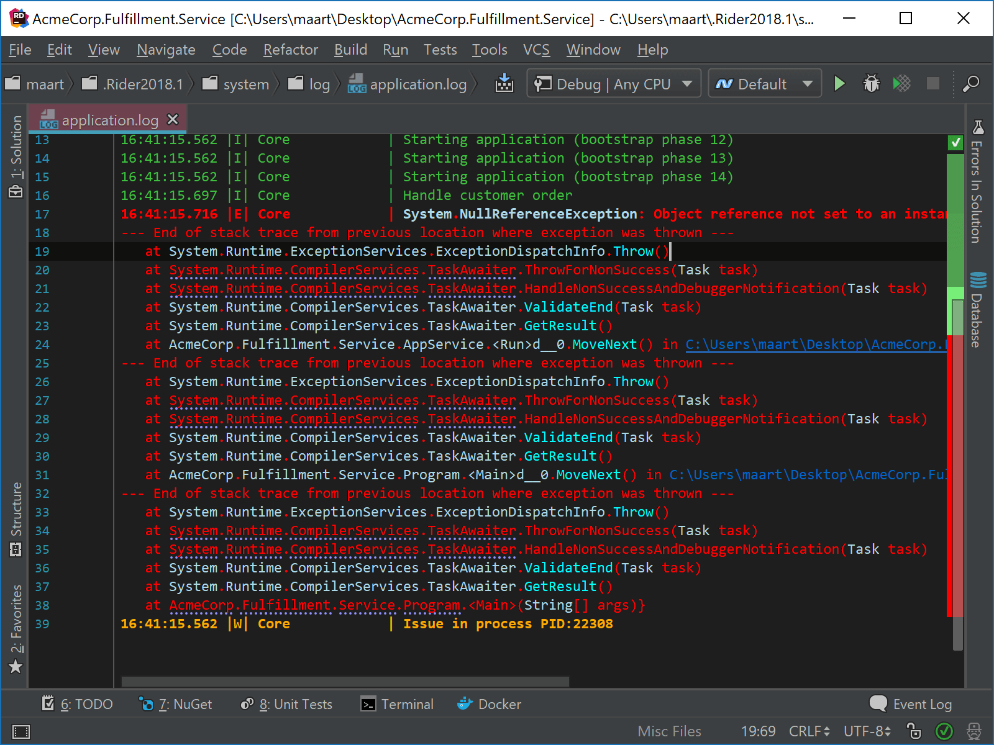Screen dimensions: 994x745
Task: Click 'Issue in process PID:22308' warning line
Action: (x=508, y=624)
